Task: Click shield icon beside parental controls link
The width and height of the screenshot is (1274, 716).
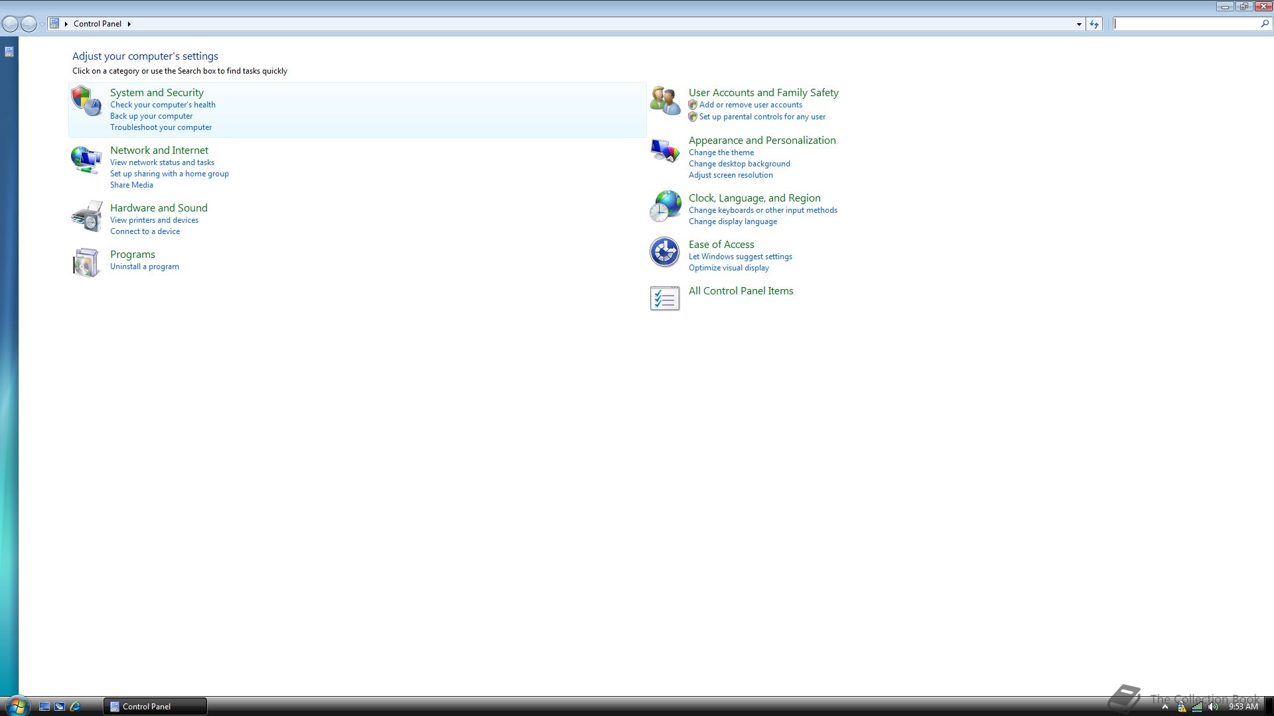Action: (x=693, y=117)
